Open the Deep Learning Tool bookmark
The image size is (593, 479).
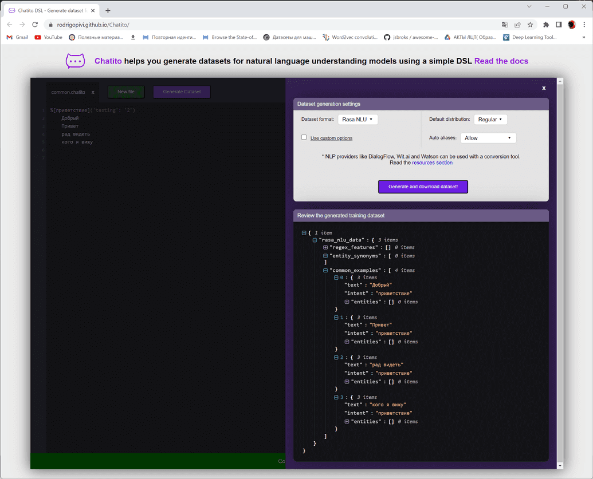(x=530, y=37)
